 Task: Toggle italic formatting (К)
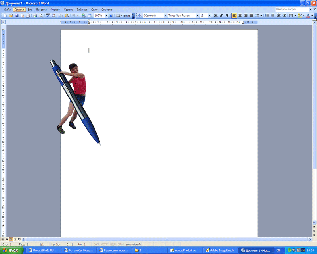tap(221, 15)
